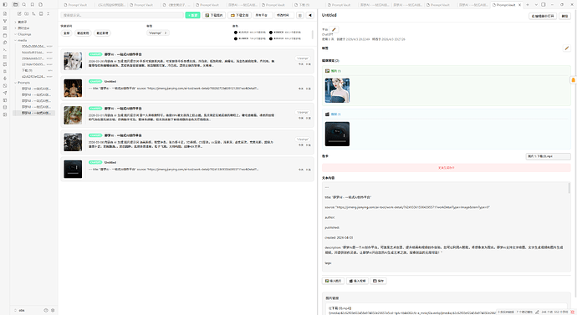Screen dimensions: 577x315
Task: Click the red color card error banner
Action: (447, 168)
